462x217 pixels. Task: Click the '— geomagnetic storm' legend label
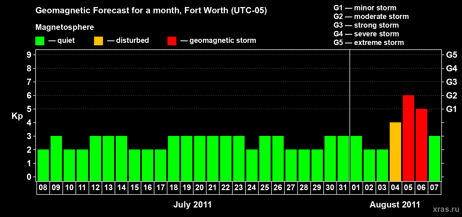(218, 40)
